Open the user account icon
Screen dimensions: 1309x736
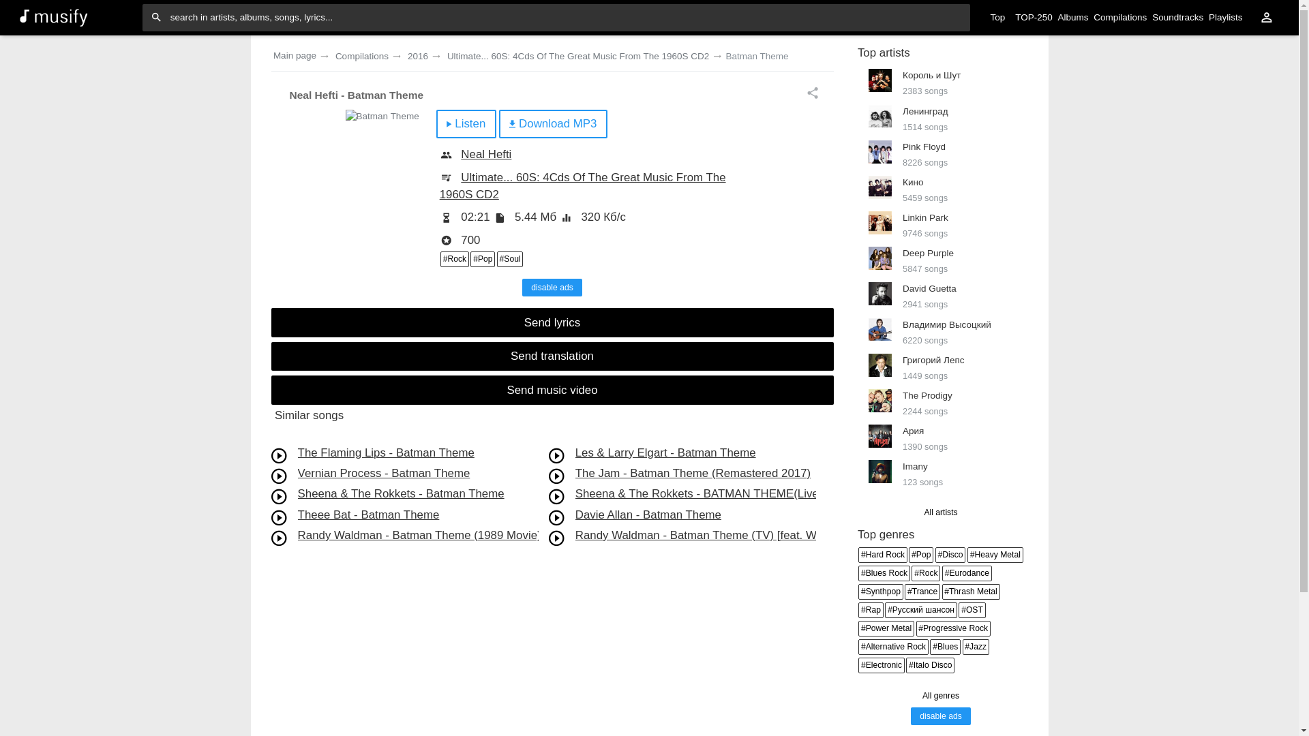click(x=1266, y=18)
